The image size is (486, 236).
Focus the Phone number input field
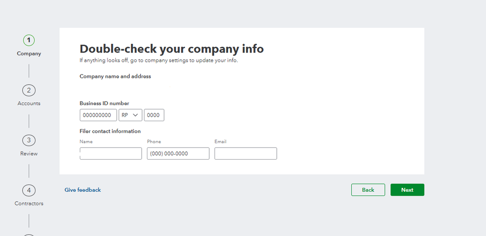tap(178, 154)
